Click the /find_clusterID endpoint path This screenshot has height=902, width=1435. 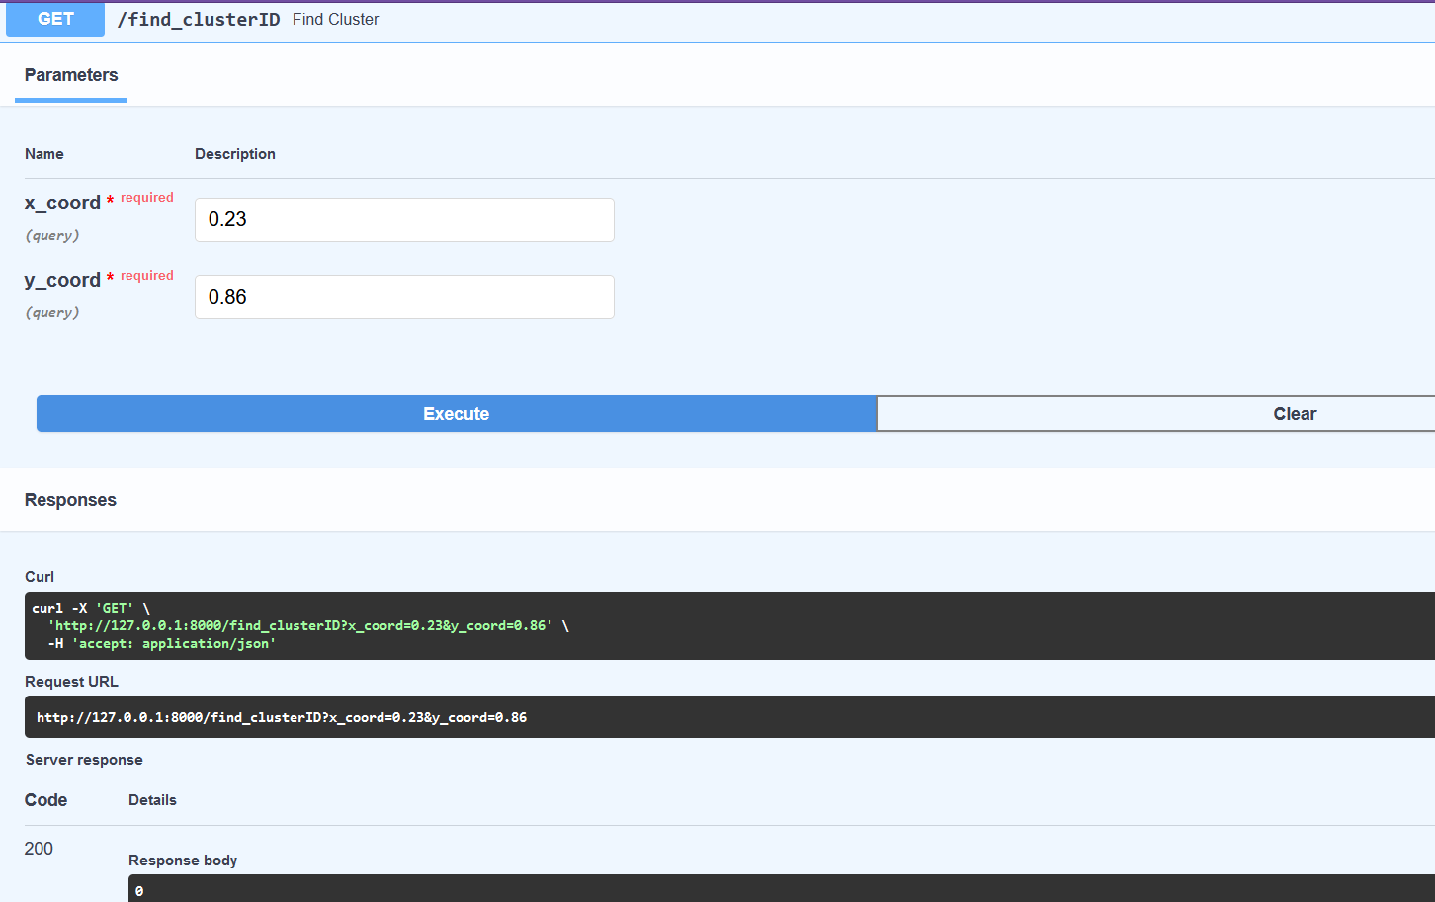(199, 20)
